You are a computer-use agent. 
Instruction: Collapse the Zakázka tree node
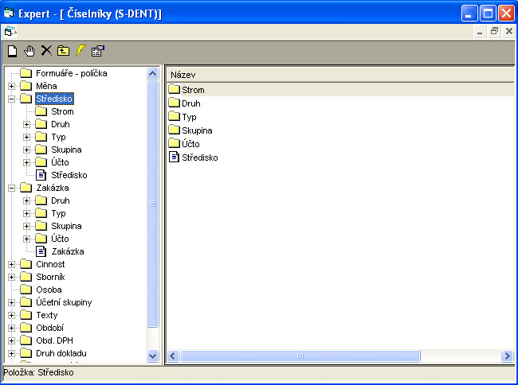[11, 189]
